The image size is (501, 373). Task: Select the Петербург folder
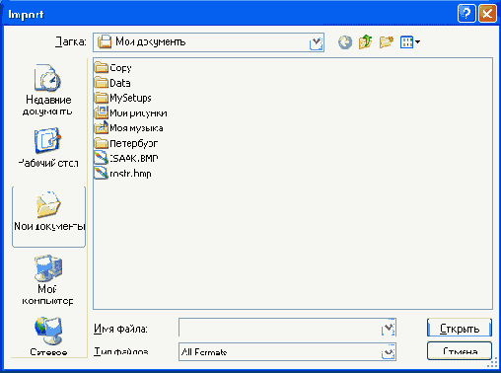click(x=126, y=143)
